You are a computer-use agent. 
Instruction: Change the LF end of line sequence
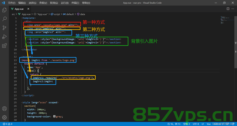(x=203, y=124)
